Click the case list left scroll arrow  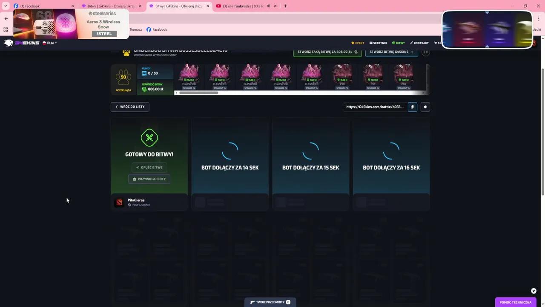point(177,93)
